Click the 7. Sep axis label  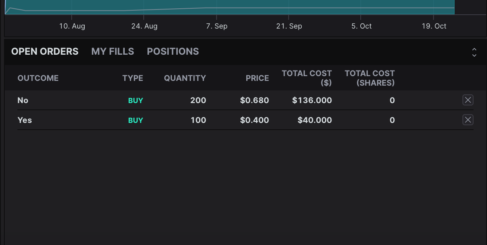[x=217, y=26]
